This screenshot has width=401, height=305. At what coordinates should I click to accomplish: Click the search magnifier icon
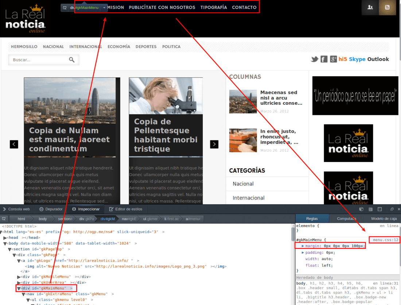tap(71, 59)
